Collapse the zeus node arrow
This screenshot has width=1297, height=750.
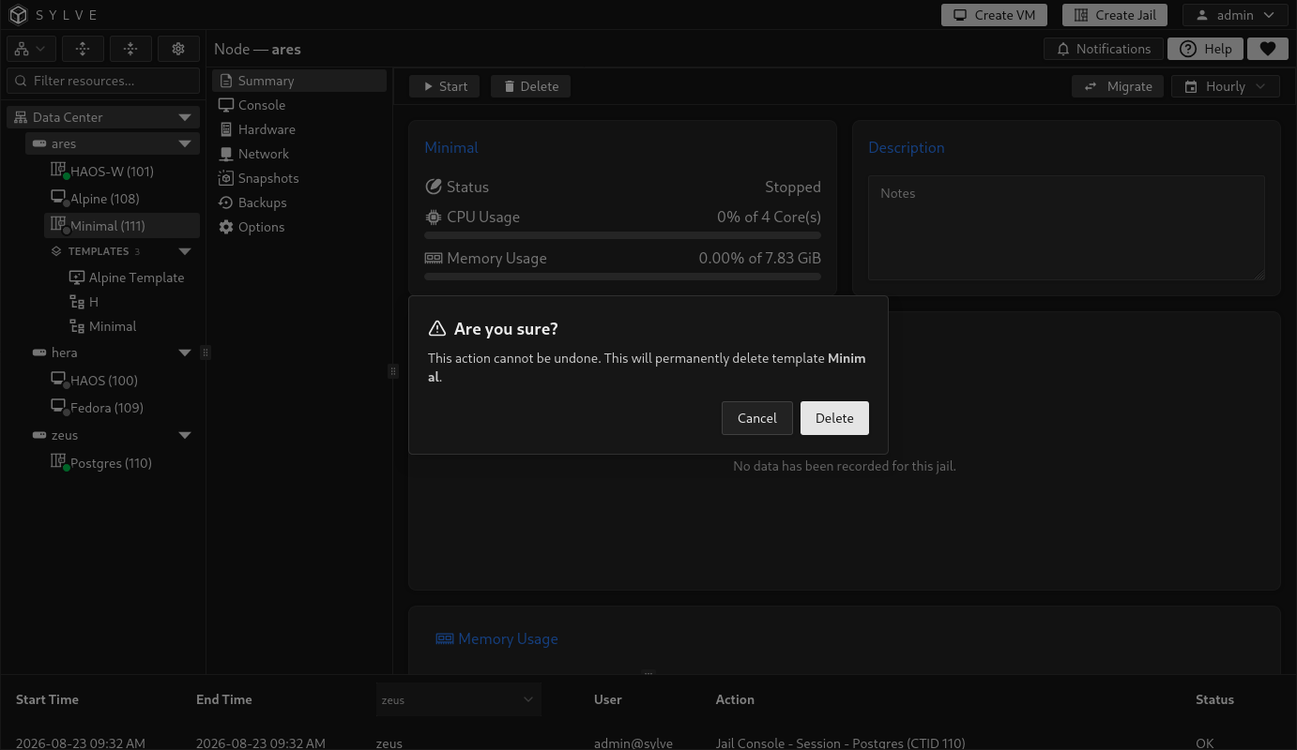coord(185,435)
